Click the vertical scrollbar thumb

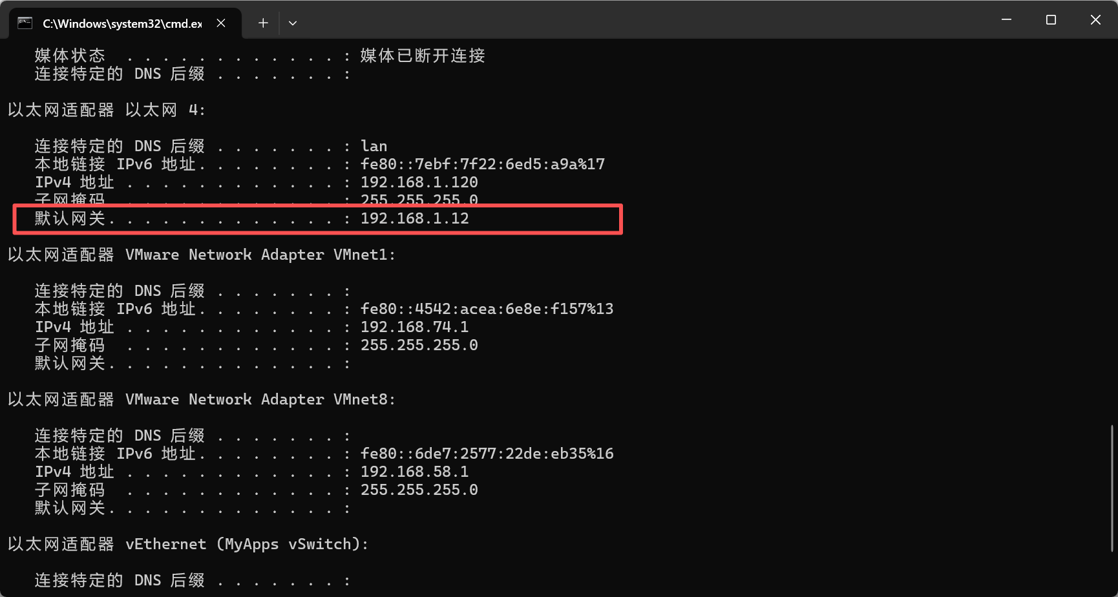[x=1112, y=488]
